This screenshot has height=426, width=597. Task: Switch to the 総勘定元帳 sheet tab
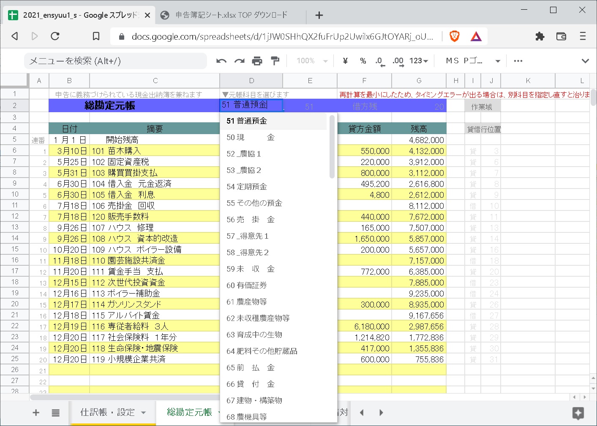pos(189,413)
